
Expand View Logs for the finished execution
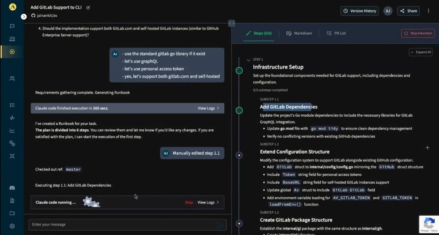208,108
